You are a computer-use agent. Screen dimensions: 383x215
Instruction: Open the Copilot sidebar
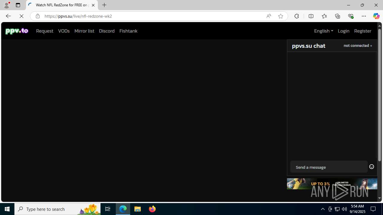376,16
